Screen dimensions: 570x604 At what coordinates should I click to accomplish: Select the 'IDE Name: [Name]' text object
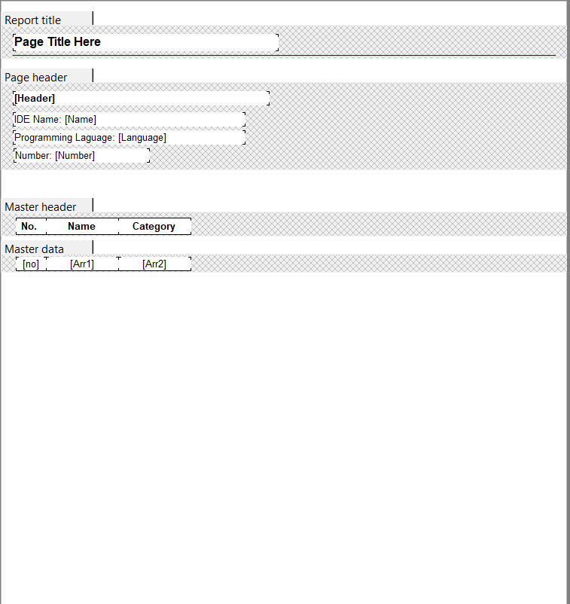click(x=129, y=119)
